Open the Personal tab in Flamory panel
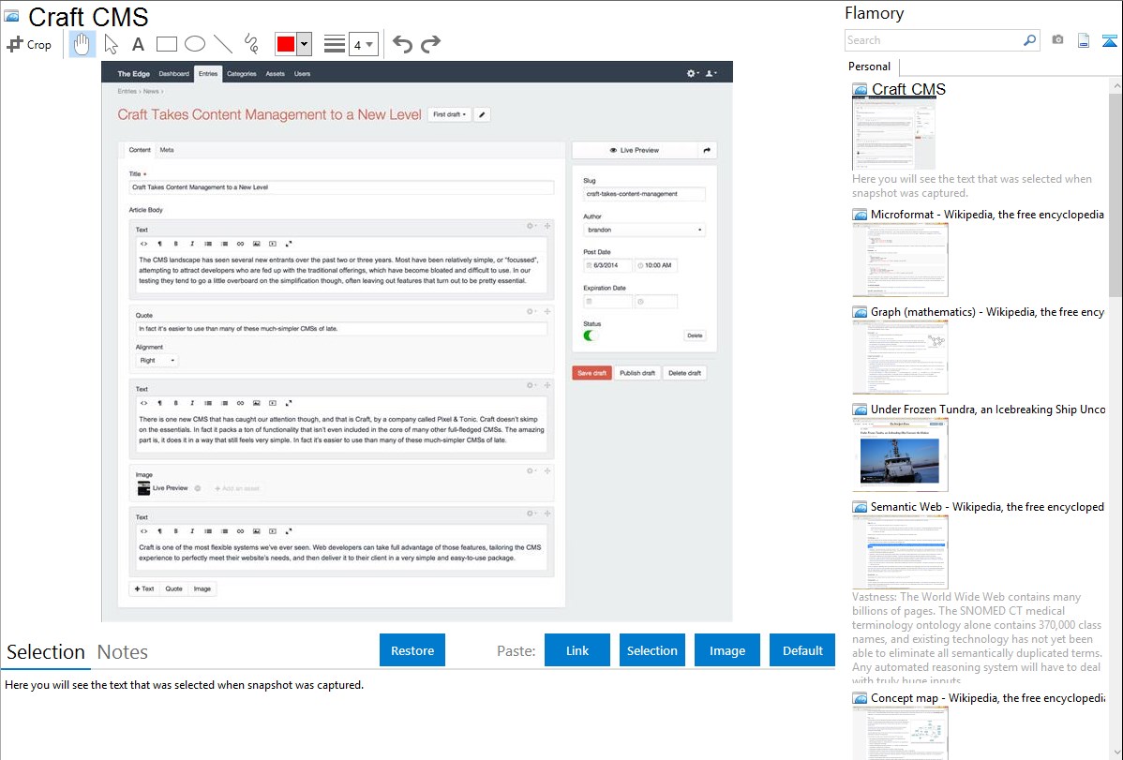Screen dimensions: 1123x760 (869, 67)
